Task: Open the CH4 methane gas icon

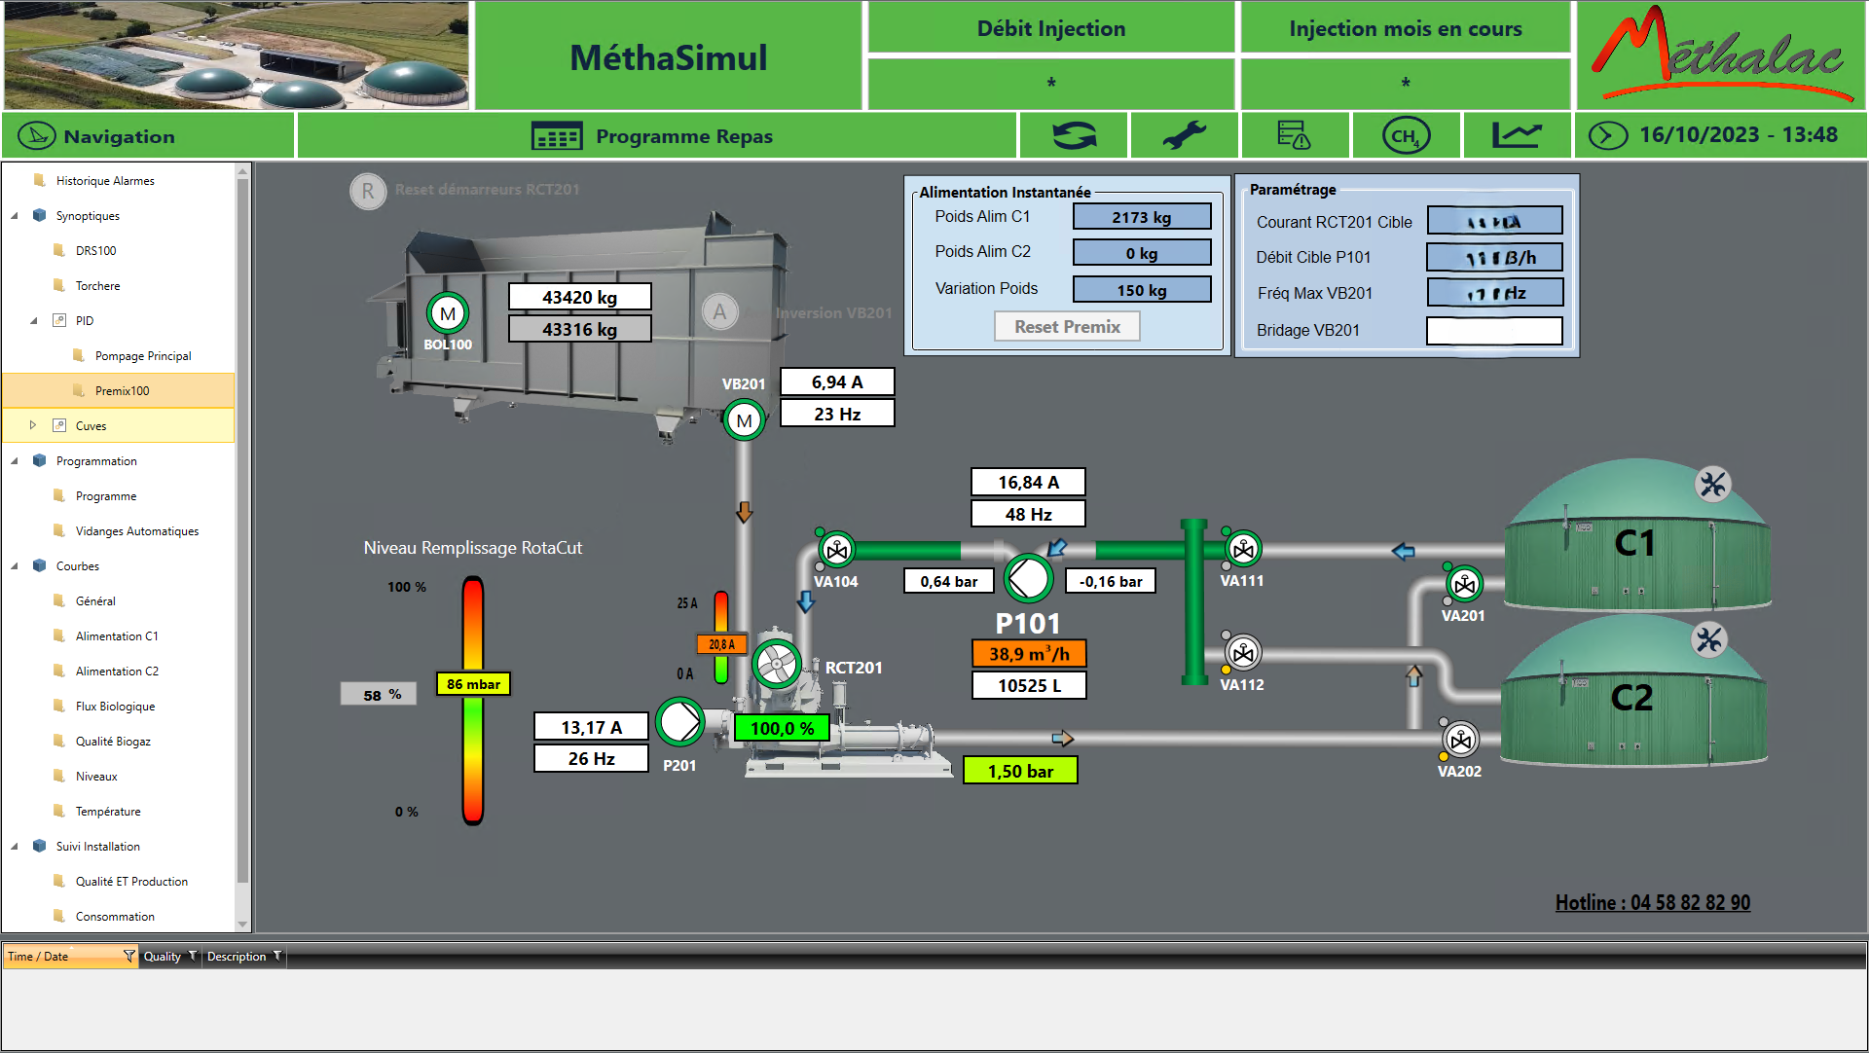Action: (1406, 135)
